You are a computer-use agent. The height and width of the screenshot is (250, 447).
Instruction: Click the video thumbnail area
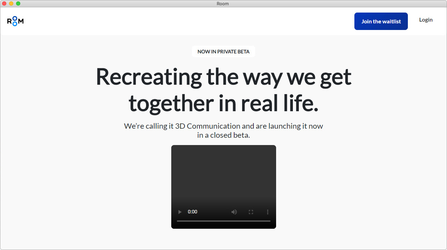point(223,174)
